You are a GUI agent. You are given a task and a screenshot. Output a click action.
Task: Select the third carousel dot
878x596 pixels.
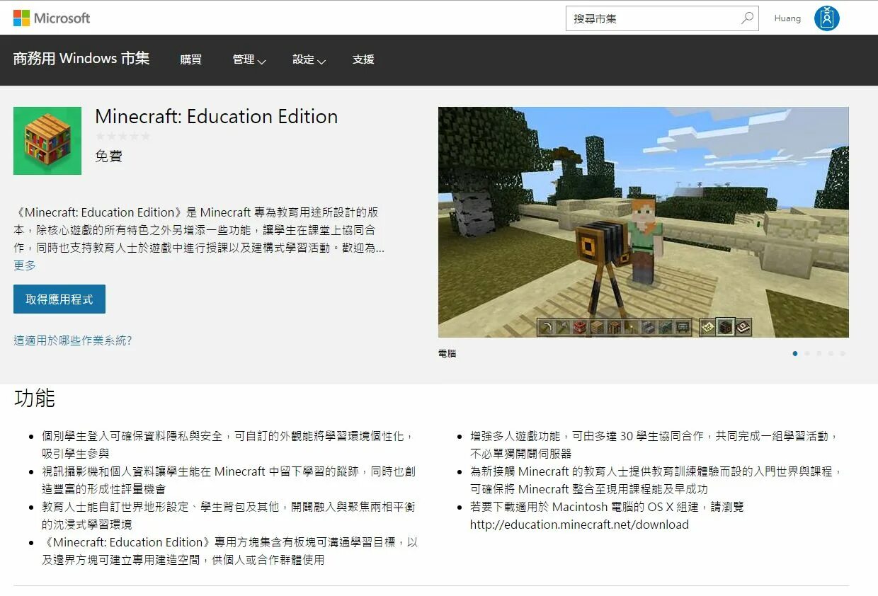(x=819, y=353)
